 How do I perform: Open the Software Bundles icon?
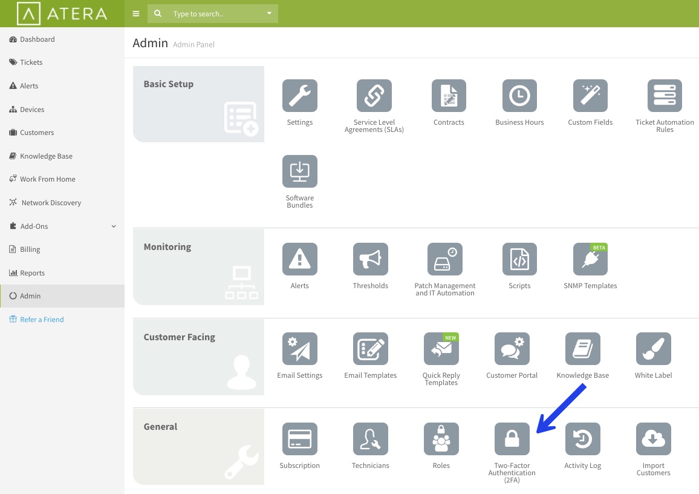pos(299,171)
